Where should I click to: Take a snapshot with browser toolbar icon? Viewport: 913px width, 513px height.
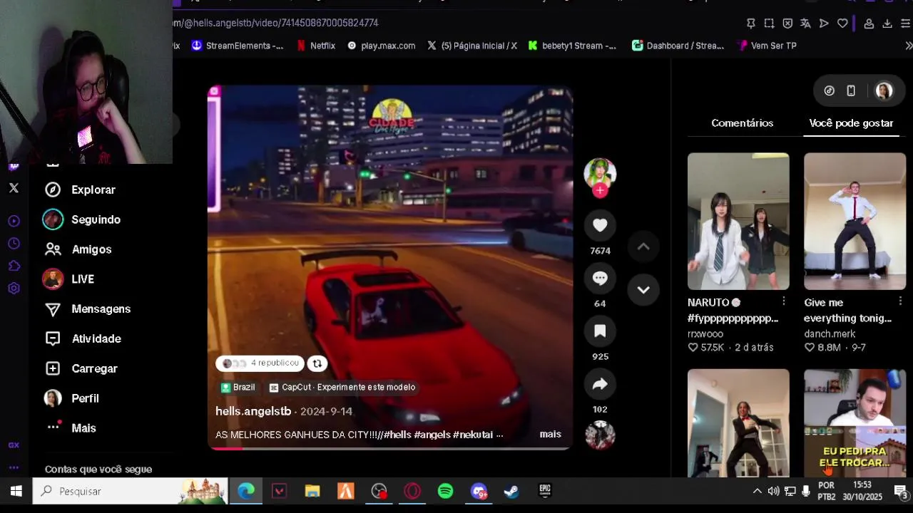pyautogui.click(x=769, y=24)
